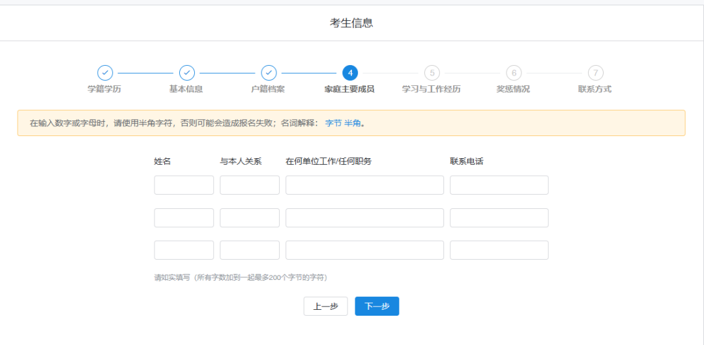
Task: Click the third row work unit field
Action: [x=364, y=251]
